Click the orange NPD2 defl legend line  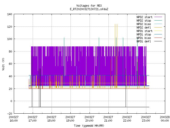158,27
